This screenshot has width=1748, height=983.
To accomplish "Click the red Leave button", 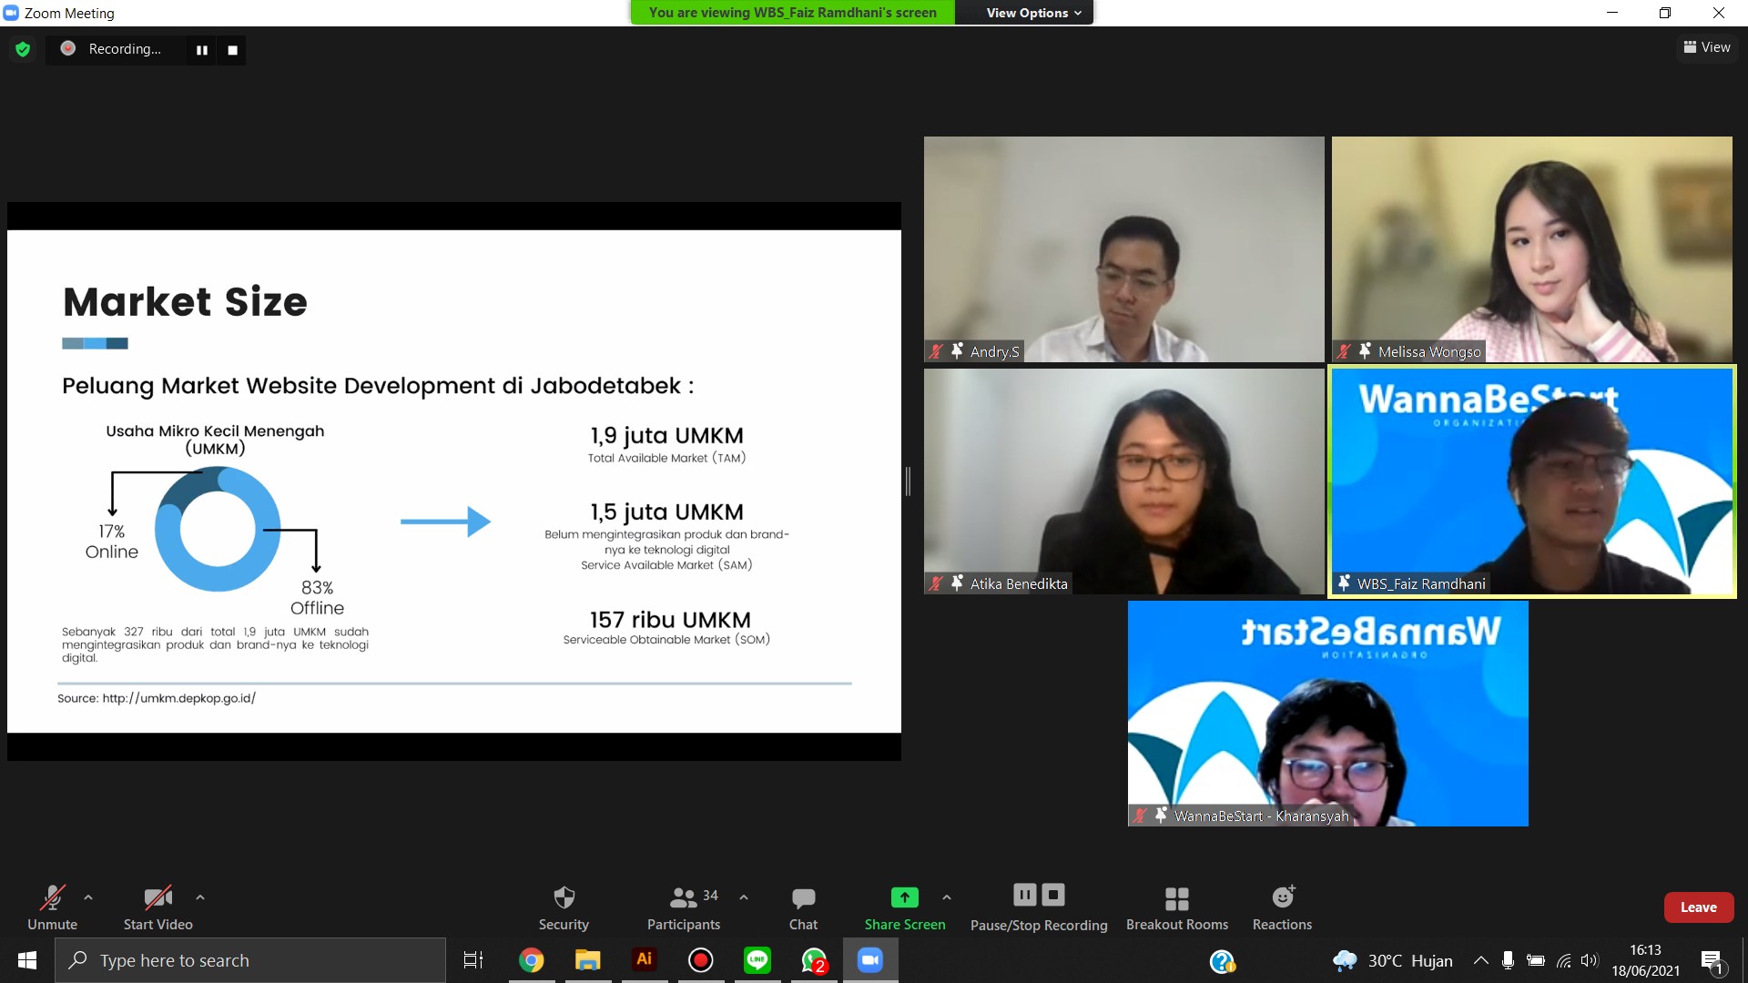I will pos(1698,907).
